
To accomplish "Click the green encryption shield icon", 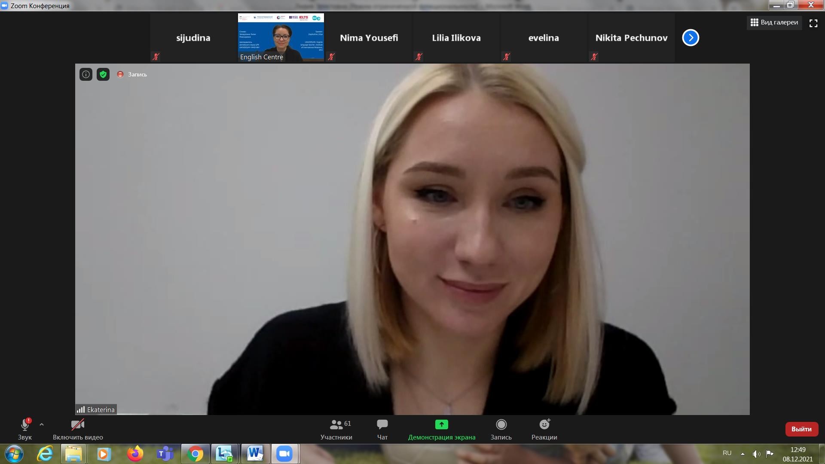I will click(103, 74).
